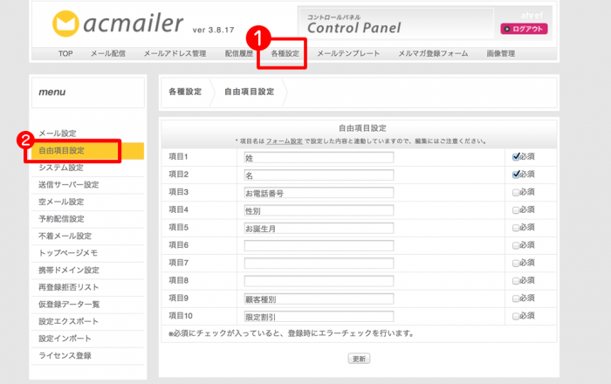Click the acmailer envelope logo icon

[x=65, y=24]
